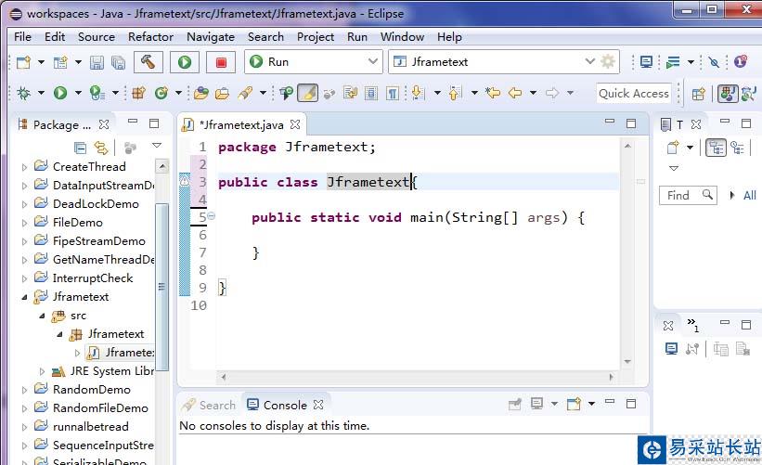
Task: Click the Open Perspective icon
Action: (x=698, y=94)
